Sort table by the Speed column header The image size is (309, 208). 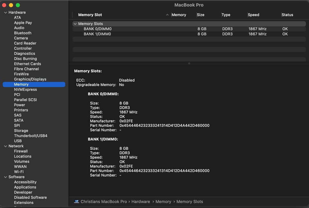click(x=253, y=15)
